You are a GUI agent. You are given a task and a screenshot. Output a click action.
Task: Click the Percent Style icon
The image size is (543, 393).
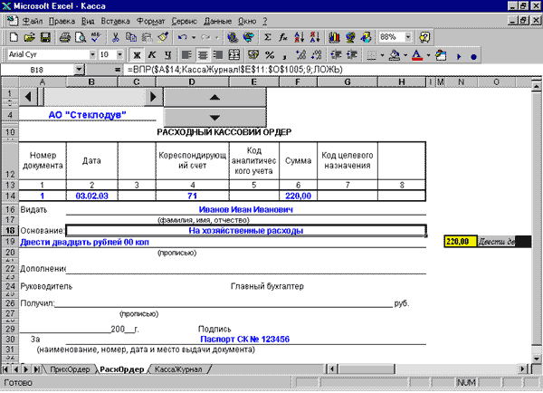270,54
